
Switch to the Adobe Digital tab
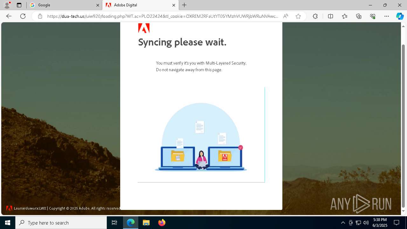click(140, 5)
